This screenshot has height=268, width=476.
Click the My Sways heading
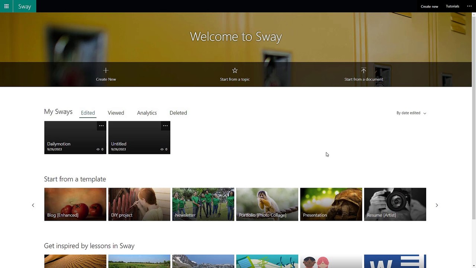(58, 112)
